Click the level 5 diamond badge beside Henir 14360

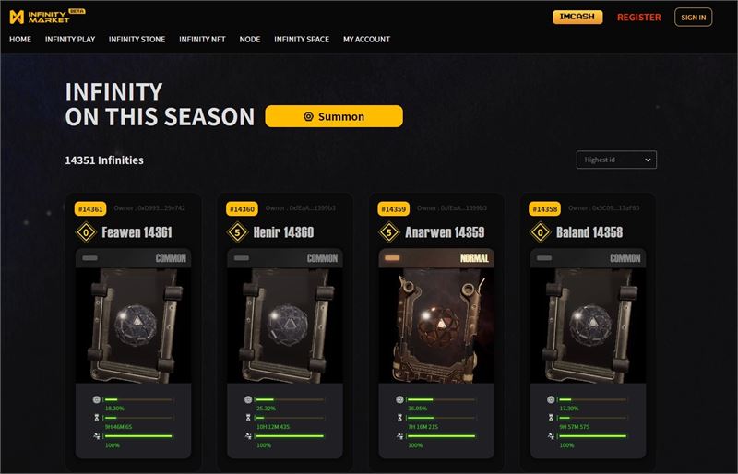(238, 232)
